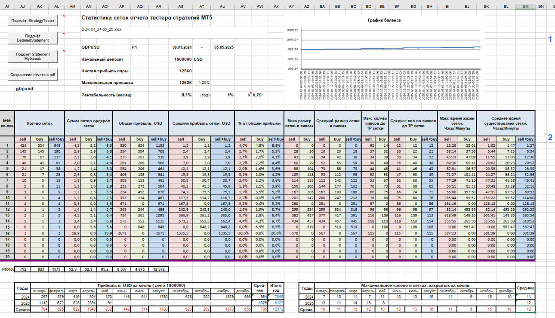The image size is (555, 318).
Task: Select row 1 sell+buy grid count 948
Action: (x=55, y=145)
